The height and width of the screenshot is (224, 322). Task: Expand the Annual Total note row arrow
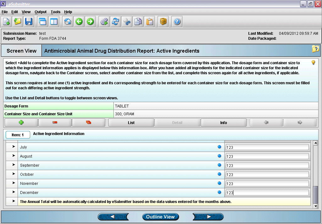tap(14, 201)
